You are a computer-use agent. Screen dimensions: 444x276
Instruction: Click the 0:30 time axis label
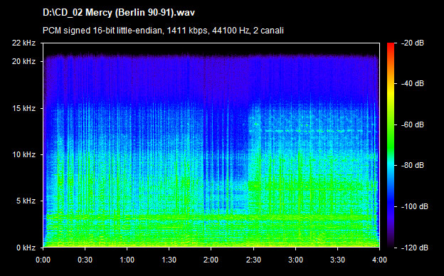point(85,260)
